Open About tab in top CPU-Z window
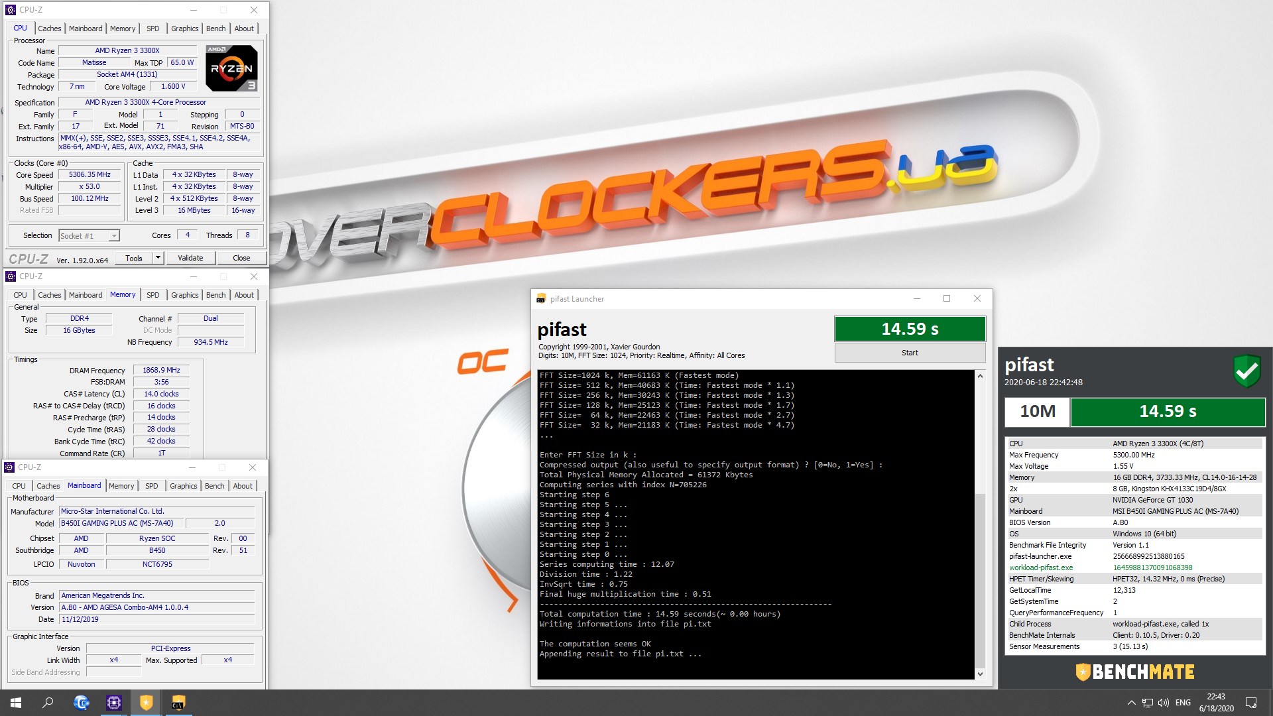This screenshot has width=1273, height=716. click(244, 29)
